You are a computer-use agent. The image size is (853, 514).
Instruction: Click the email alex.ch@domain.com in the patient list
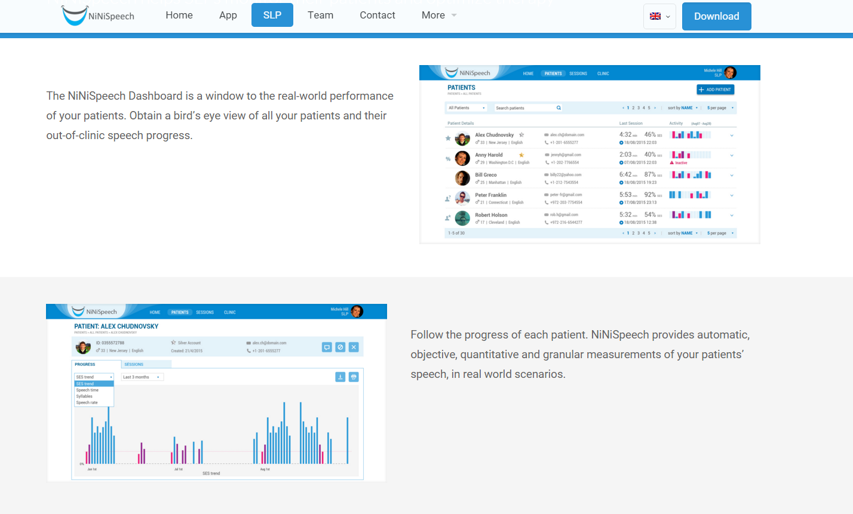point(567,135)
